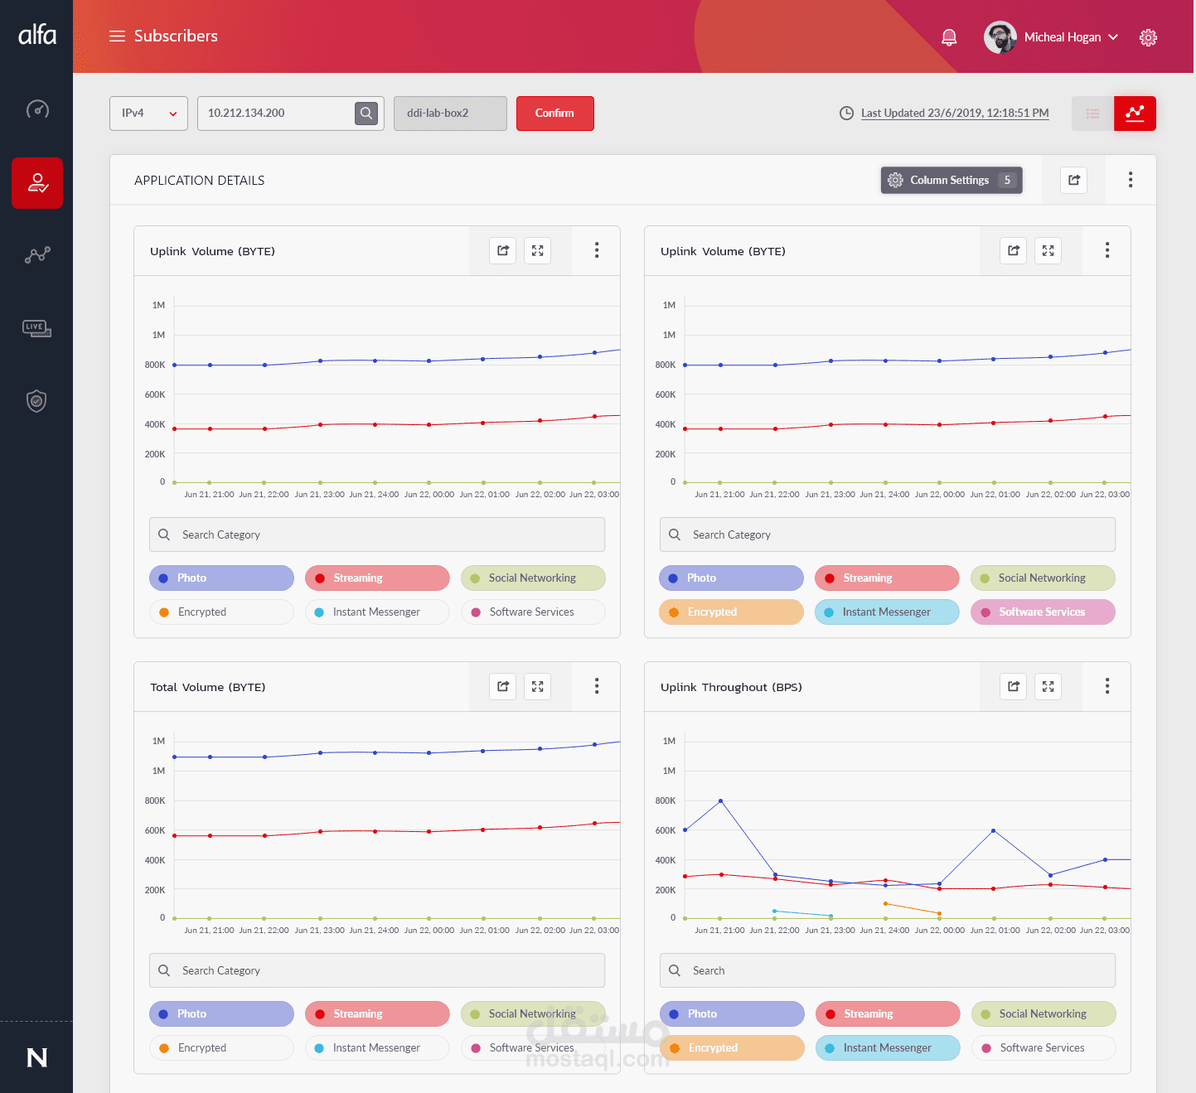Open Application Details three-dot menu

click(x=1131, y=180)
